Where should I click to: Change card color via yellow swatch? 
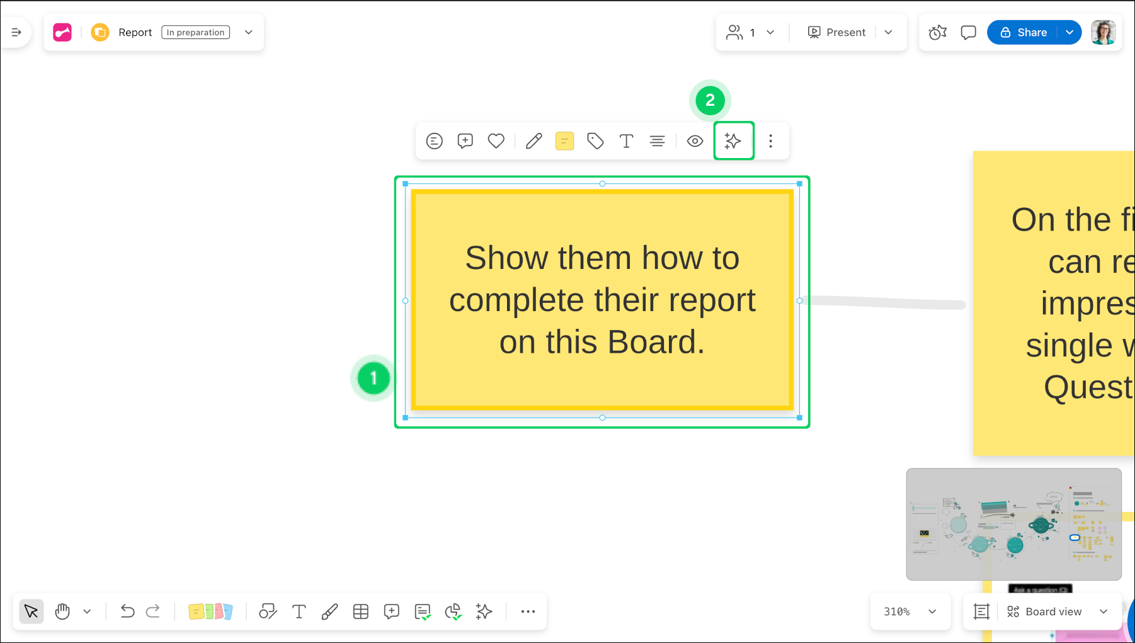pyautogui.click(x=564, y=141)
